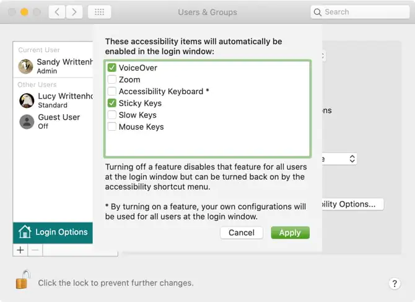Image resolution: width=415 pixels, height=302 pixels.
Task: Click Guest User avatar icon
Action: [26, 121]
